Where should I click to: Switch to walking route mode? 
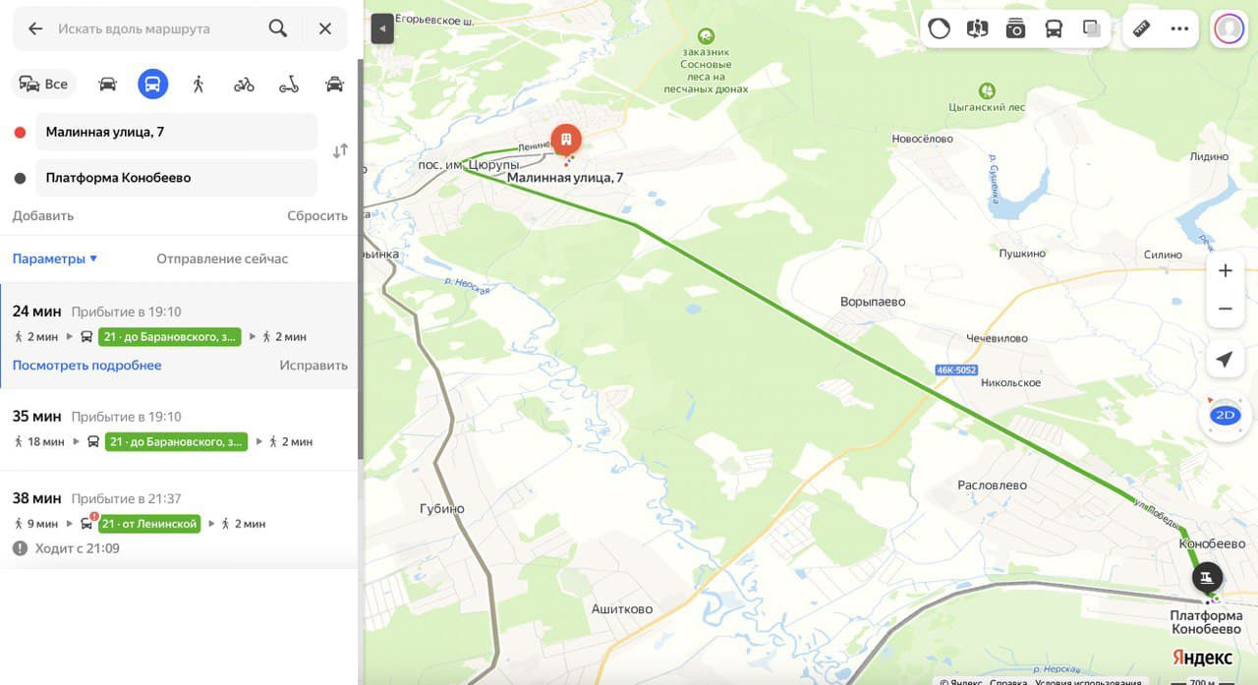pos(199,84)
